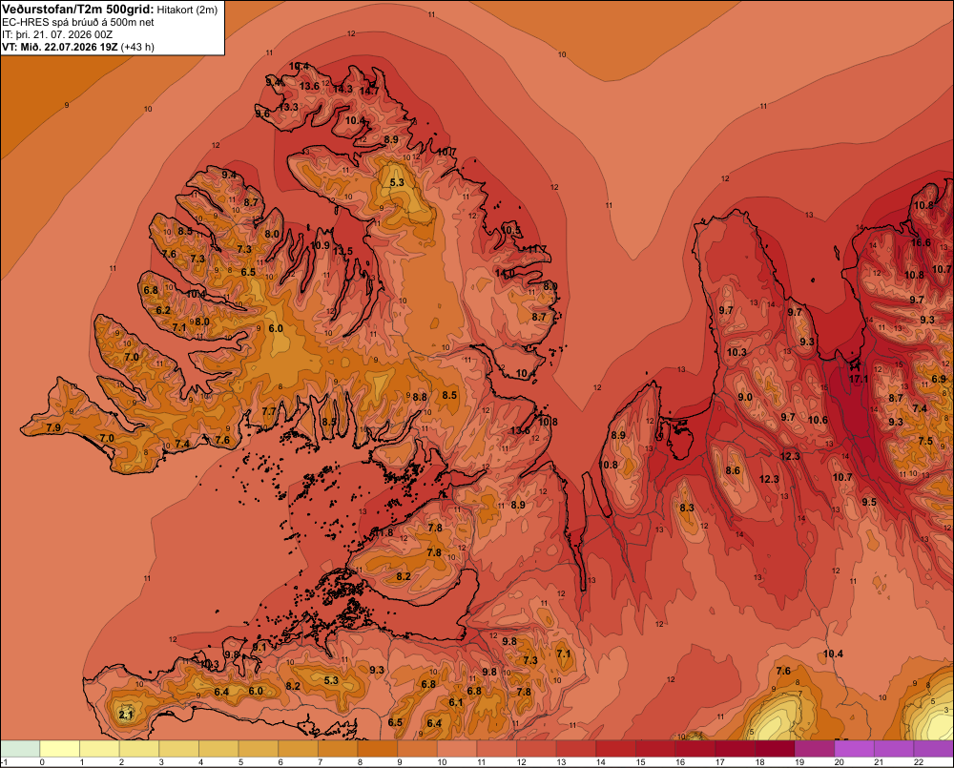Click the color scale label "22"

pyautogui.click(x=919, y=762)
